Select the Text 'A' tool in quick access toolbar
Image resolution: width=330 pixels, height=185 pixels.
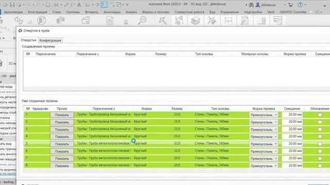click(x=79, y=5)
